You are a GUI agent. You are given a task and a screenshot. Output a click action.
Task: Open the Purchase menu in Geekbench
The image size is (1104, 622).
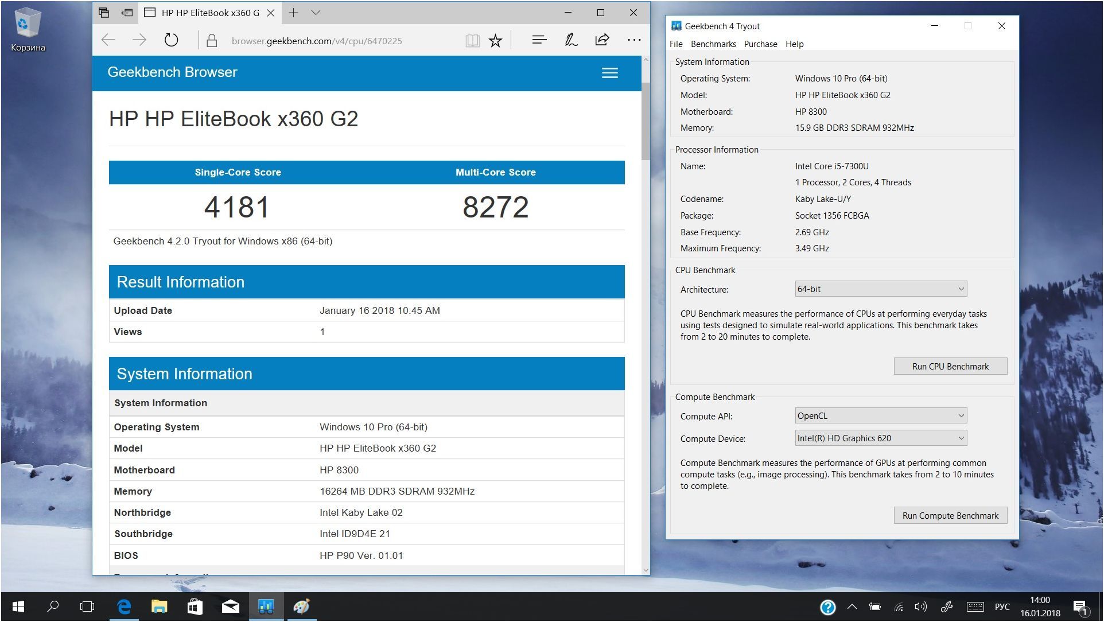pos(760,44)
